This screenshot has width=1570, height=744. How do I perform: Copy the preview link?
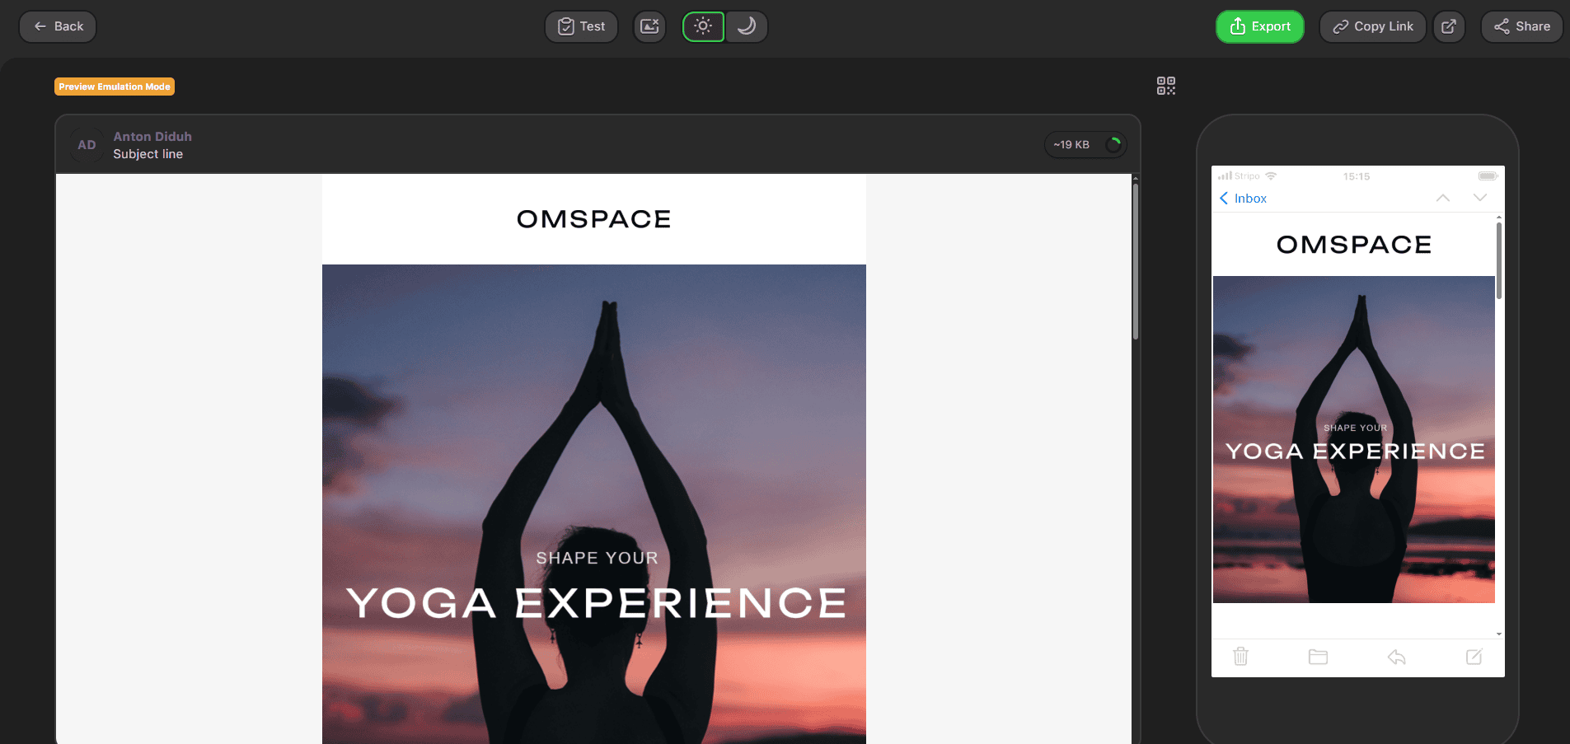coord(1372,26)
